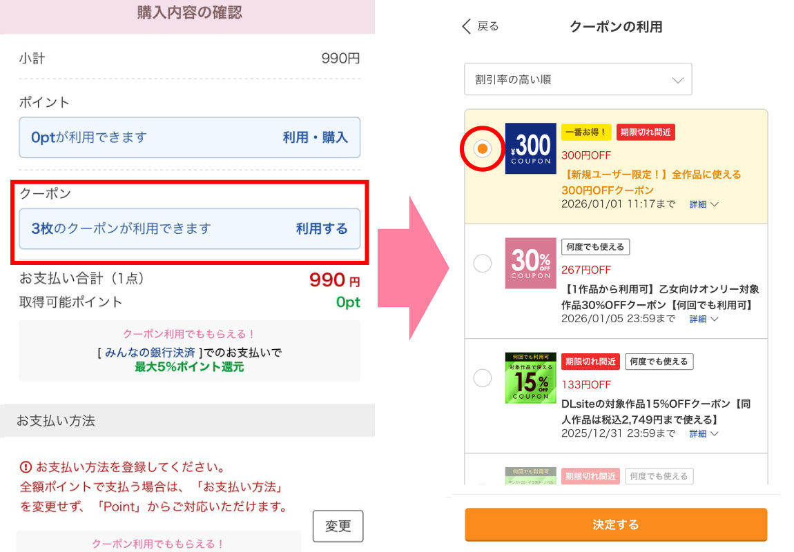Click the pink 30% OFF coupon image
The width and height of the screenshot is (794, 552).
[530, 263]
